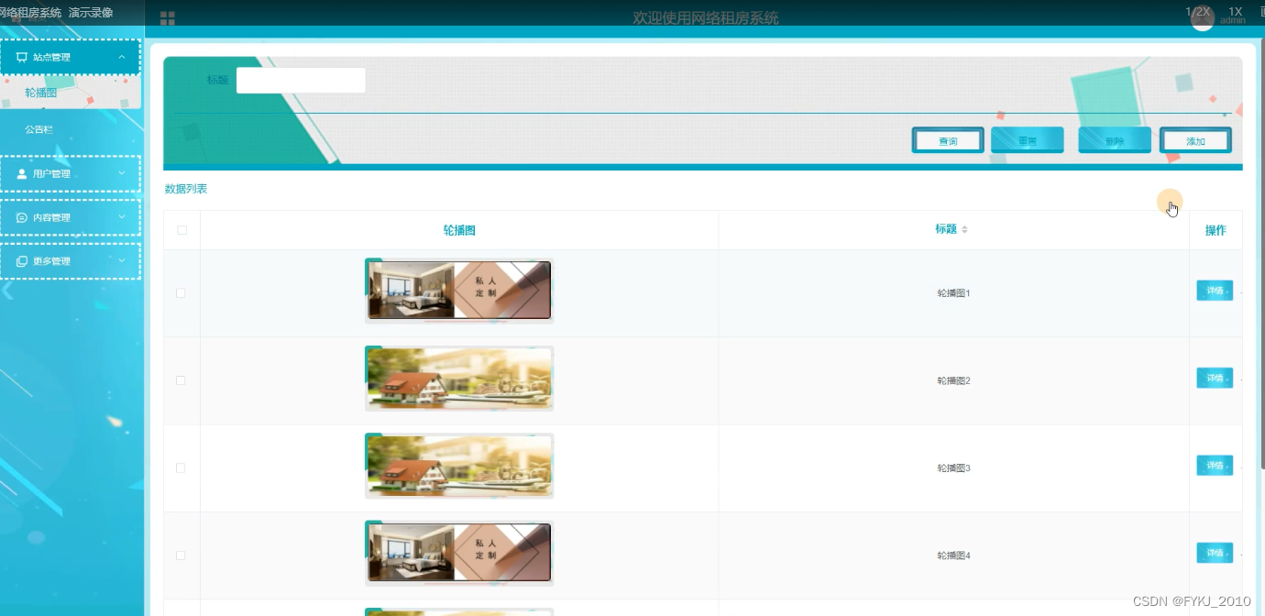Screen dimensions: 1265x616
Task: Select 1/2X playback speed overlay
Action: coord(1198,12)
